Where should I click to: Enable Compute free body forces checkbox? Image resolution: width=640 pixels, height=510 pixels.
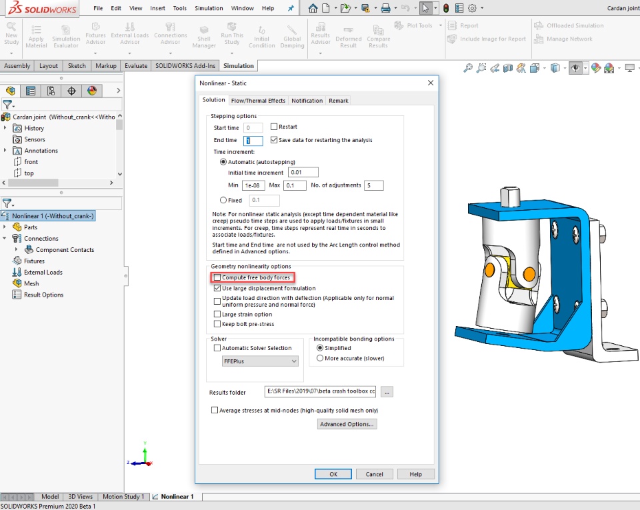pos(217,277)
